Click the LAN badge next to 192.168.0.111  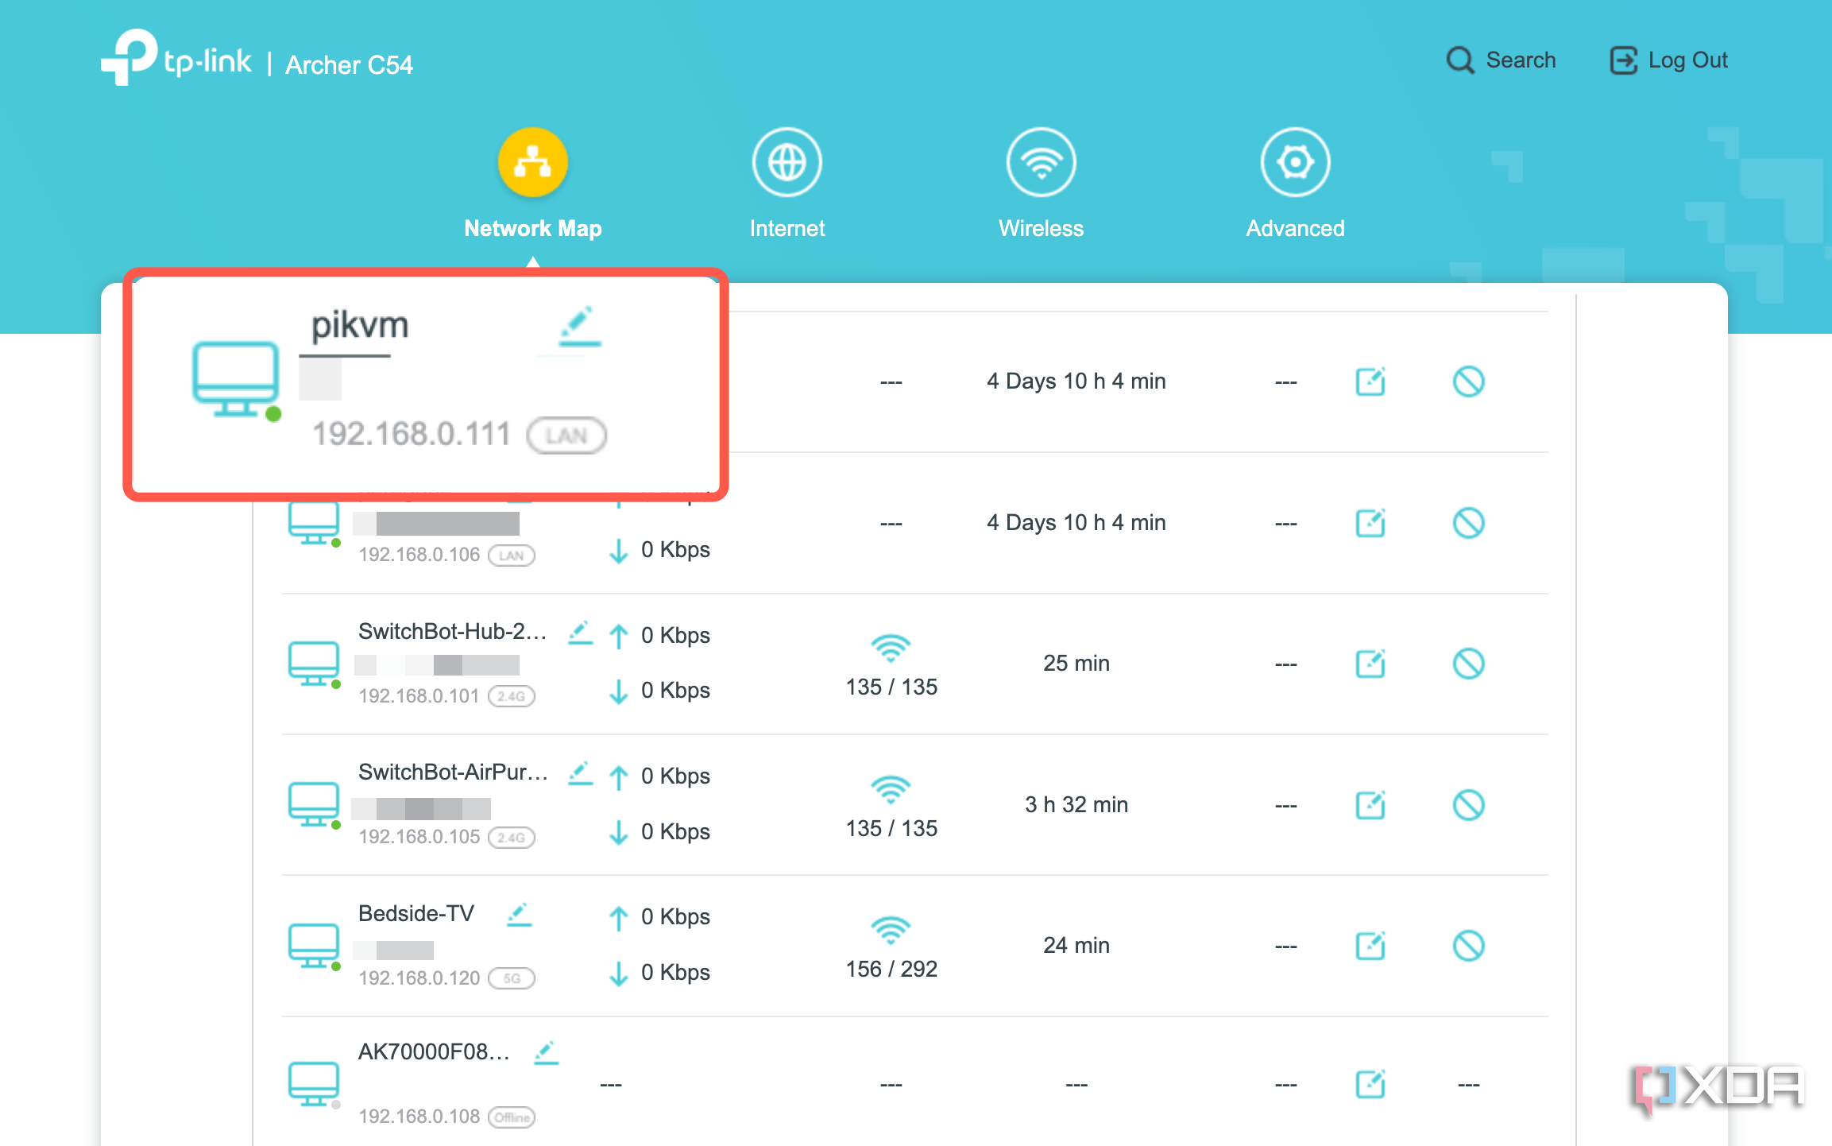tap(566, 435)
